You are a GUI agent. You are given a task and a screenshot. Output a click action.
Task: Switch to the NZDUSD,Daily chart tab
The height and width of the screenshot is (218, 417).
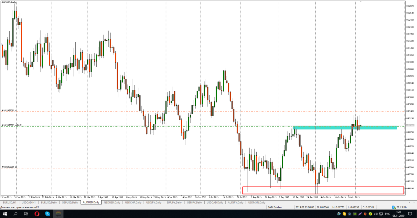[112, 202]
